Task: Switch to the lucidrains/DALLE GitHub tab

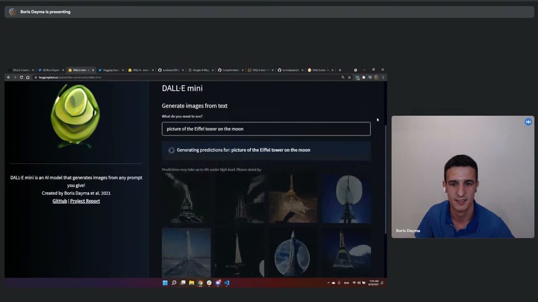Action: point(171,70)
